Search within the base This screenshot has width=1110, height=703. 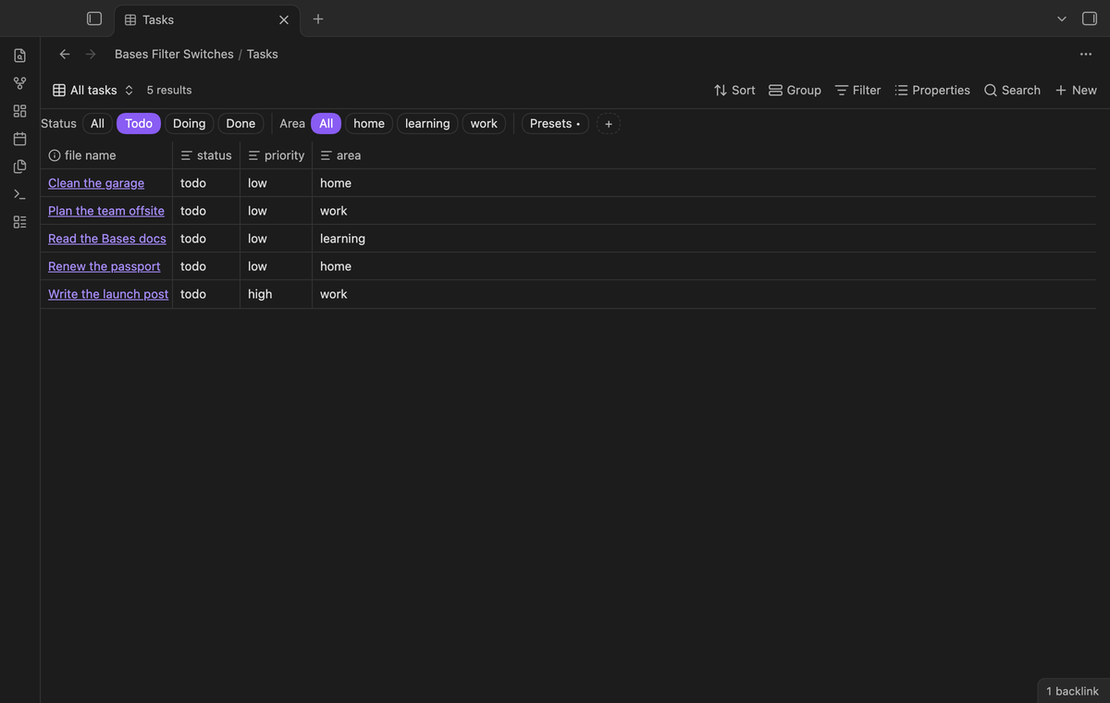coord(1012,90)
